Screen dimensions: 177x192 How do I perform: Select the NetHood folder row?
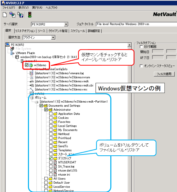pos(64,134)
